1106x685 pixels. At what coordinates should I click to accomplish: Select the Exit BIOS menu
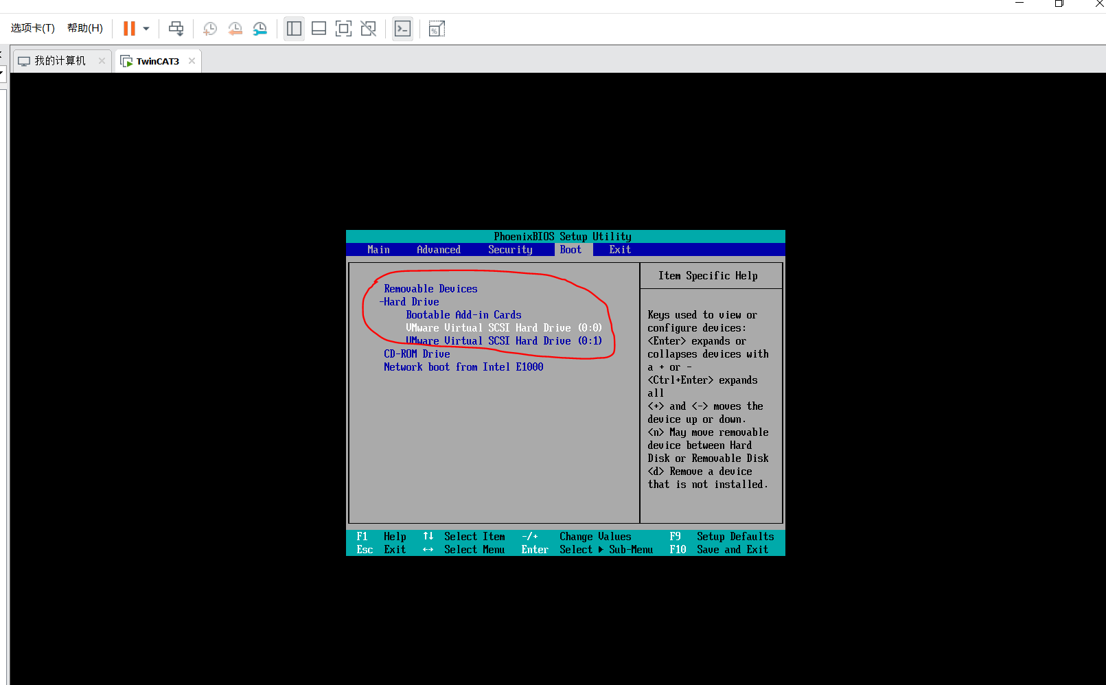(620, 250)
